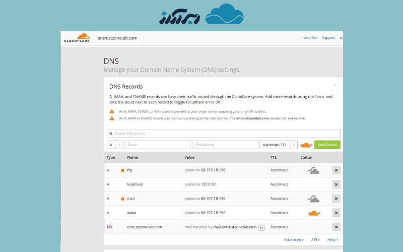Toggle the orange cloud in new record form

click(x=305, y=145)
